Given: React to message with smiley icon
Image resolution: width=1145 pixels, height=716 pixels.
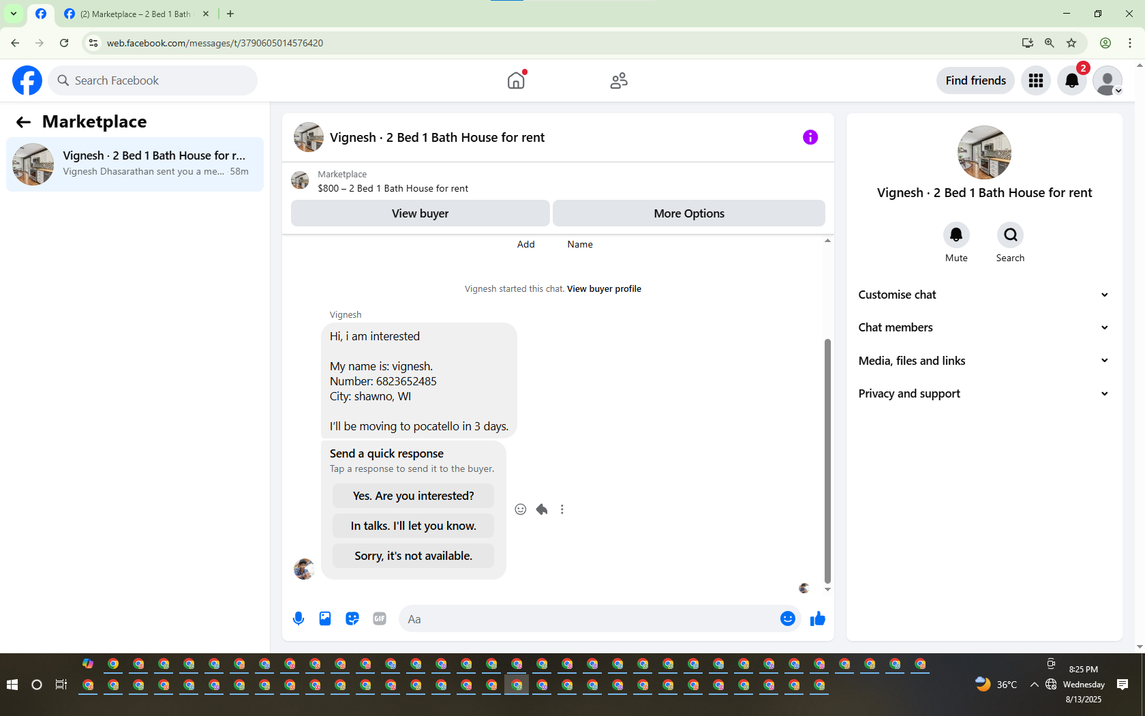Looking at the screenshot, I should click(521, 509).
